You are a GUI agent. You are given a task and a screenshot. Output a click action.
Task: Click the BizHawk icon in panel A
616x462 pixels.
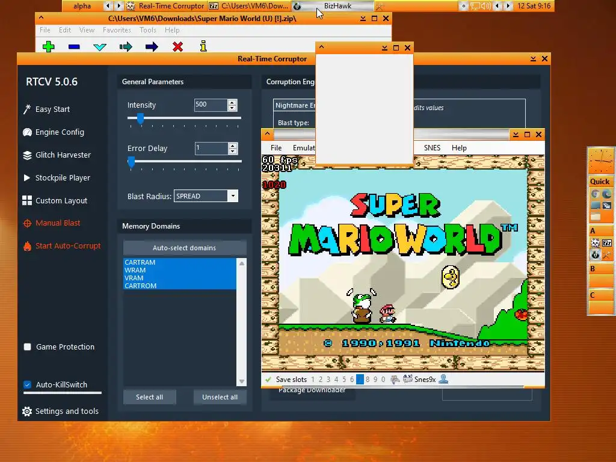pyautogui.click(x=595, y=254)
